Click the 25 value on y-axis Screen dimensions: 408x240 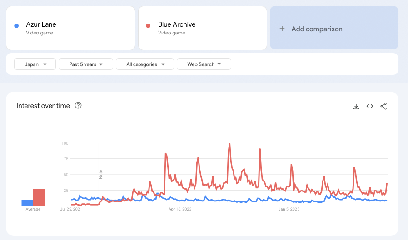[66, 191]
